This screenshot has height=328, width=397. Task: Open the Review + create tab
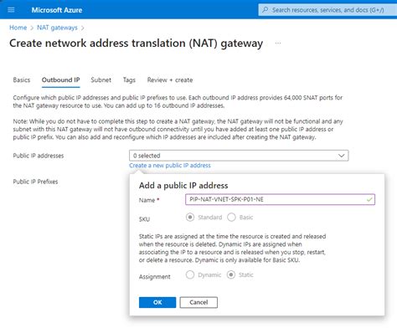pos(170,80)
